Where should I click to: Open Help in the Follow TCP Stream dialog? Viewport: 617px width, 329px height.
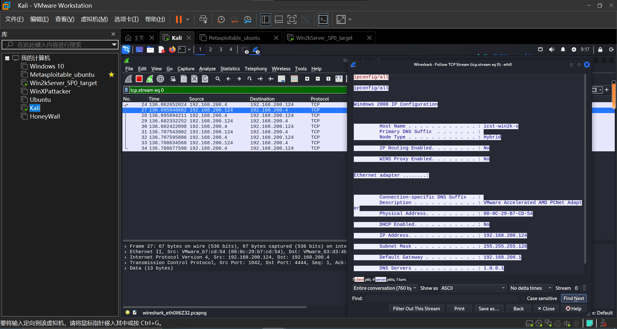(x=574, y=309)
